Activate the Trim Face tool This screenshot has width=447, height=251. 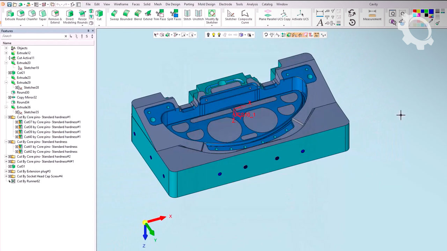(x=160, y=15)
